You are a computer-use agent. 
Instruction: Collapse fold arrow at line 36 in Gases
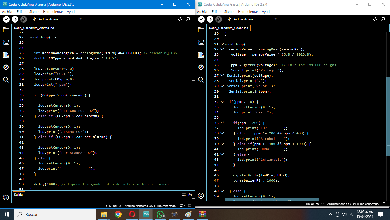pos(222,123)
